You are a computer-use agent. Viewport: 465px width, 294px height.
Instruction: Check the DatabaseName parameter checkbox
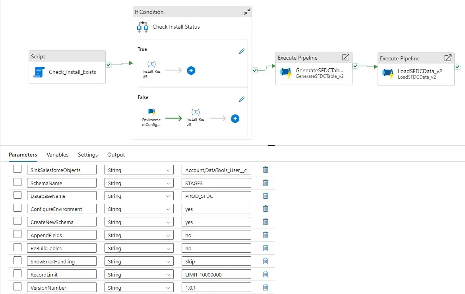coord(17,195)
